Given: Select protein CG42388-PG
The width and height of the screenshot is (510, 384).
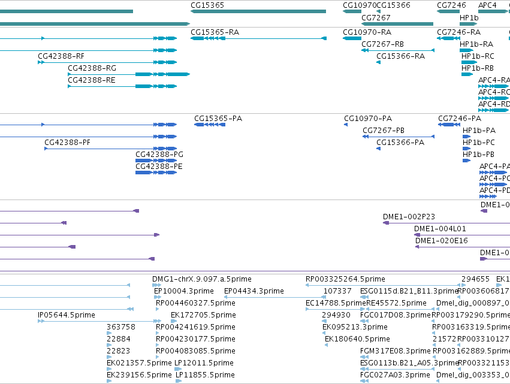Looking at the screenshot, I should click(x=156, y=161).
